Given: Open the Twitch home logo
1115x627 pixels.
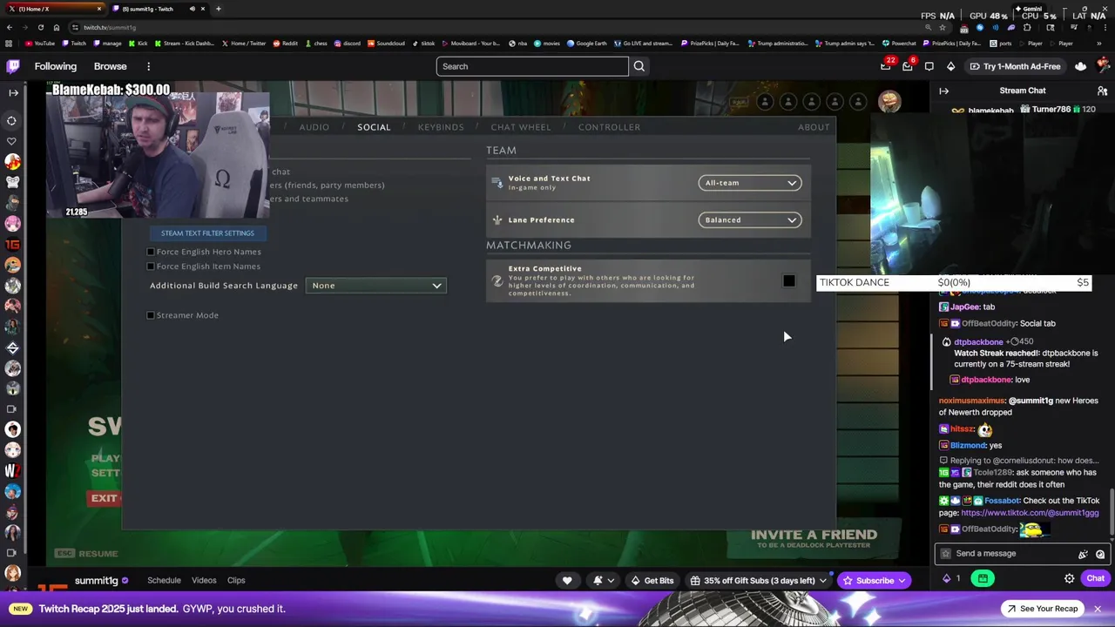Looking at the screenshot, I should [13, 66].
